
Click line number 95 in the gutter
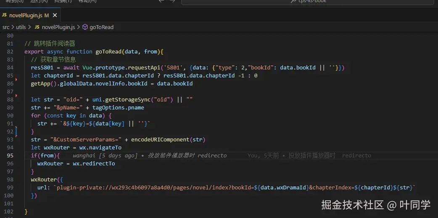10,156
